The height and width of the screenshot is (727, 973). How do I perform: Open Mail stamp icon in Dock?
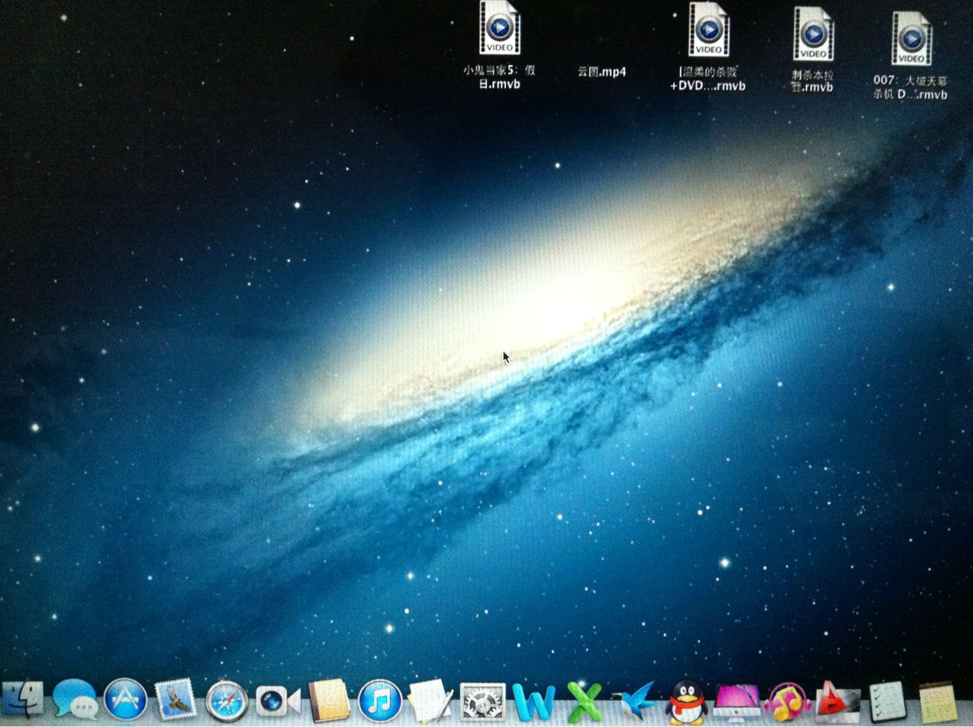[x=175, y=701]
